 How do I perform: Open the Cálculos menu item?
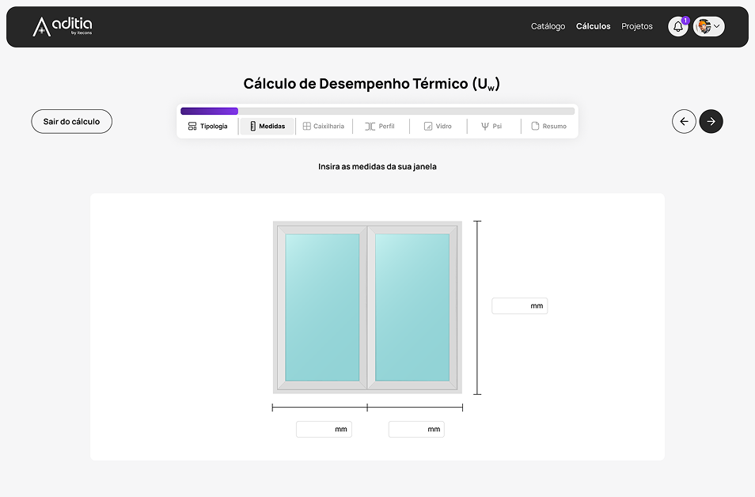pyautogui.click(x=593, y=27)
